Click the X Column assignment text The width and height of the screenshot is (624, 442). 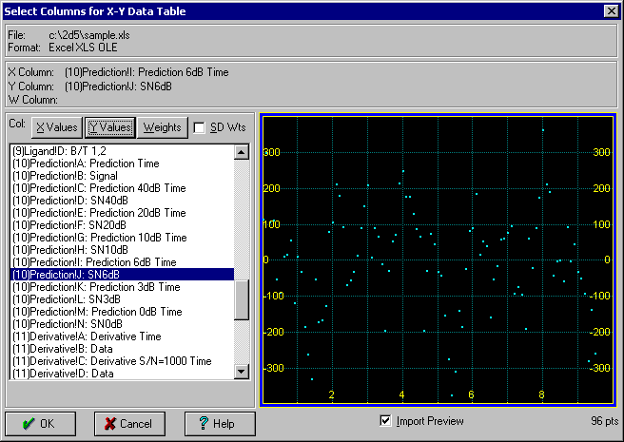pyautogui.click(x=146, y=72)
